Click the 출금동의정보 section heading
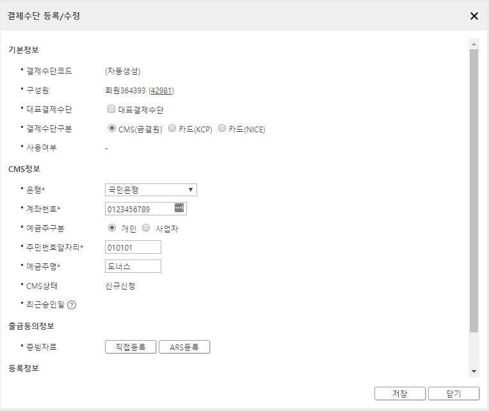Viewport: 489px width, 411px height. 31,326
